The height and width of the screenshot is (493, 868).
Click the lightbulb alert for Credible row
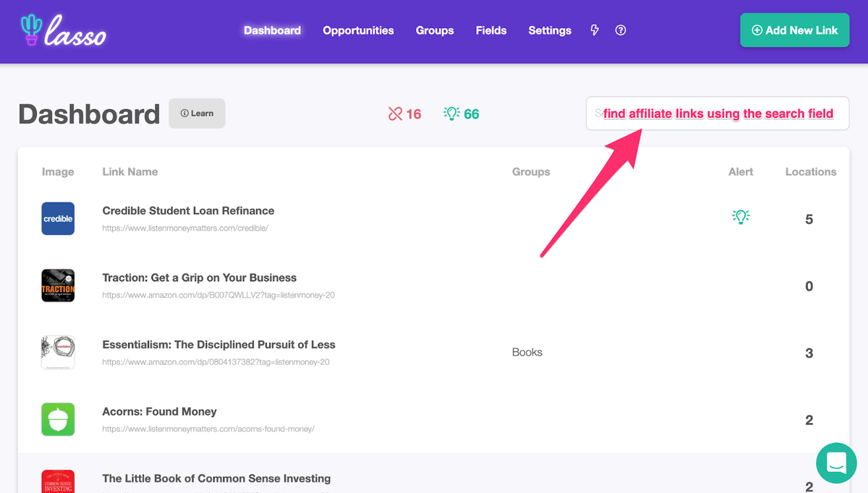point(741,216)
